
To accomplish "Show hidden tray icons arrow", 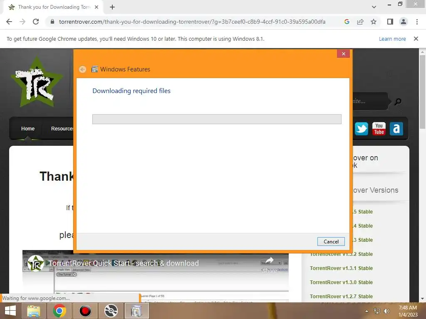I will 367,311.
